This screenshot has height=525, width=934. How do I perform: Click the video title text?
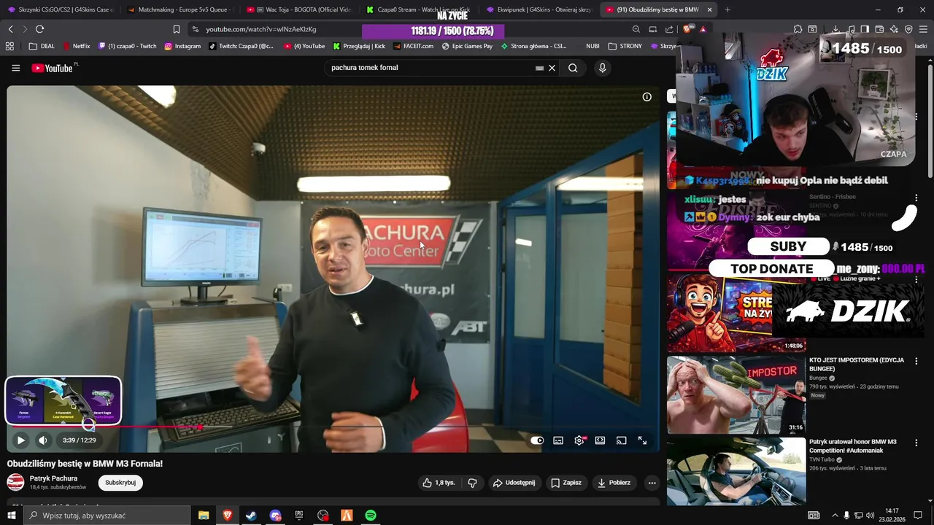[85, 464]
